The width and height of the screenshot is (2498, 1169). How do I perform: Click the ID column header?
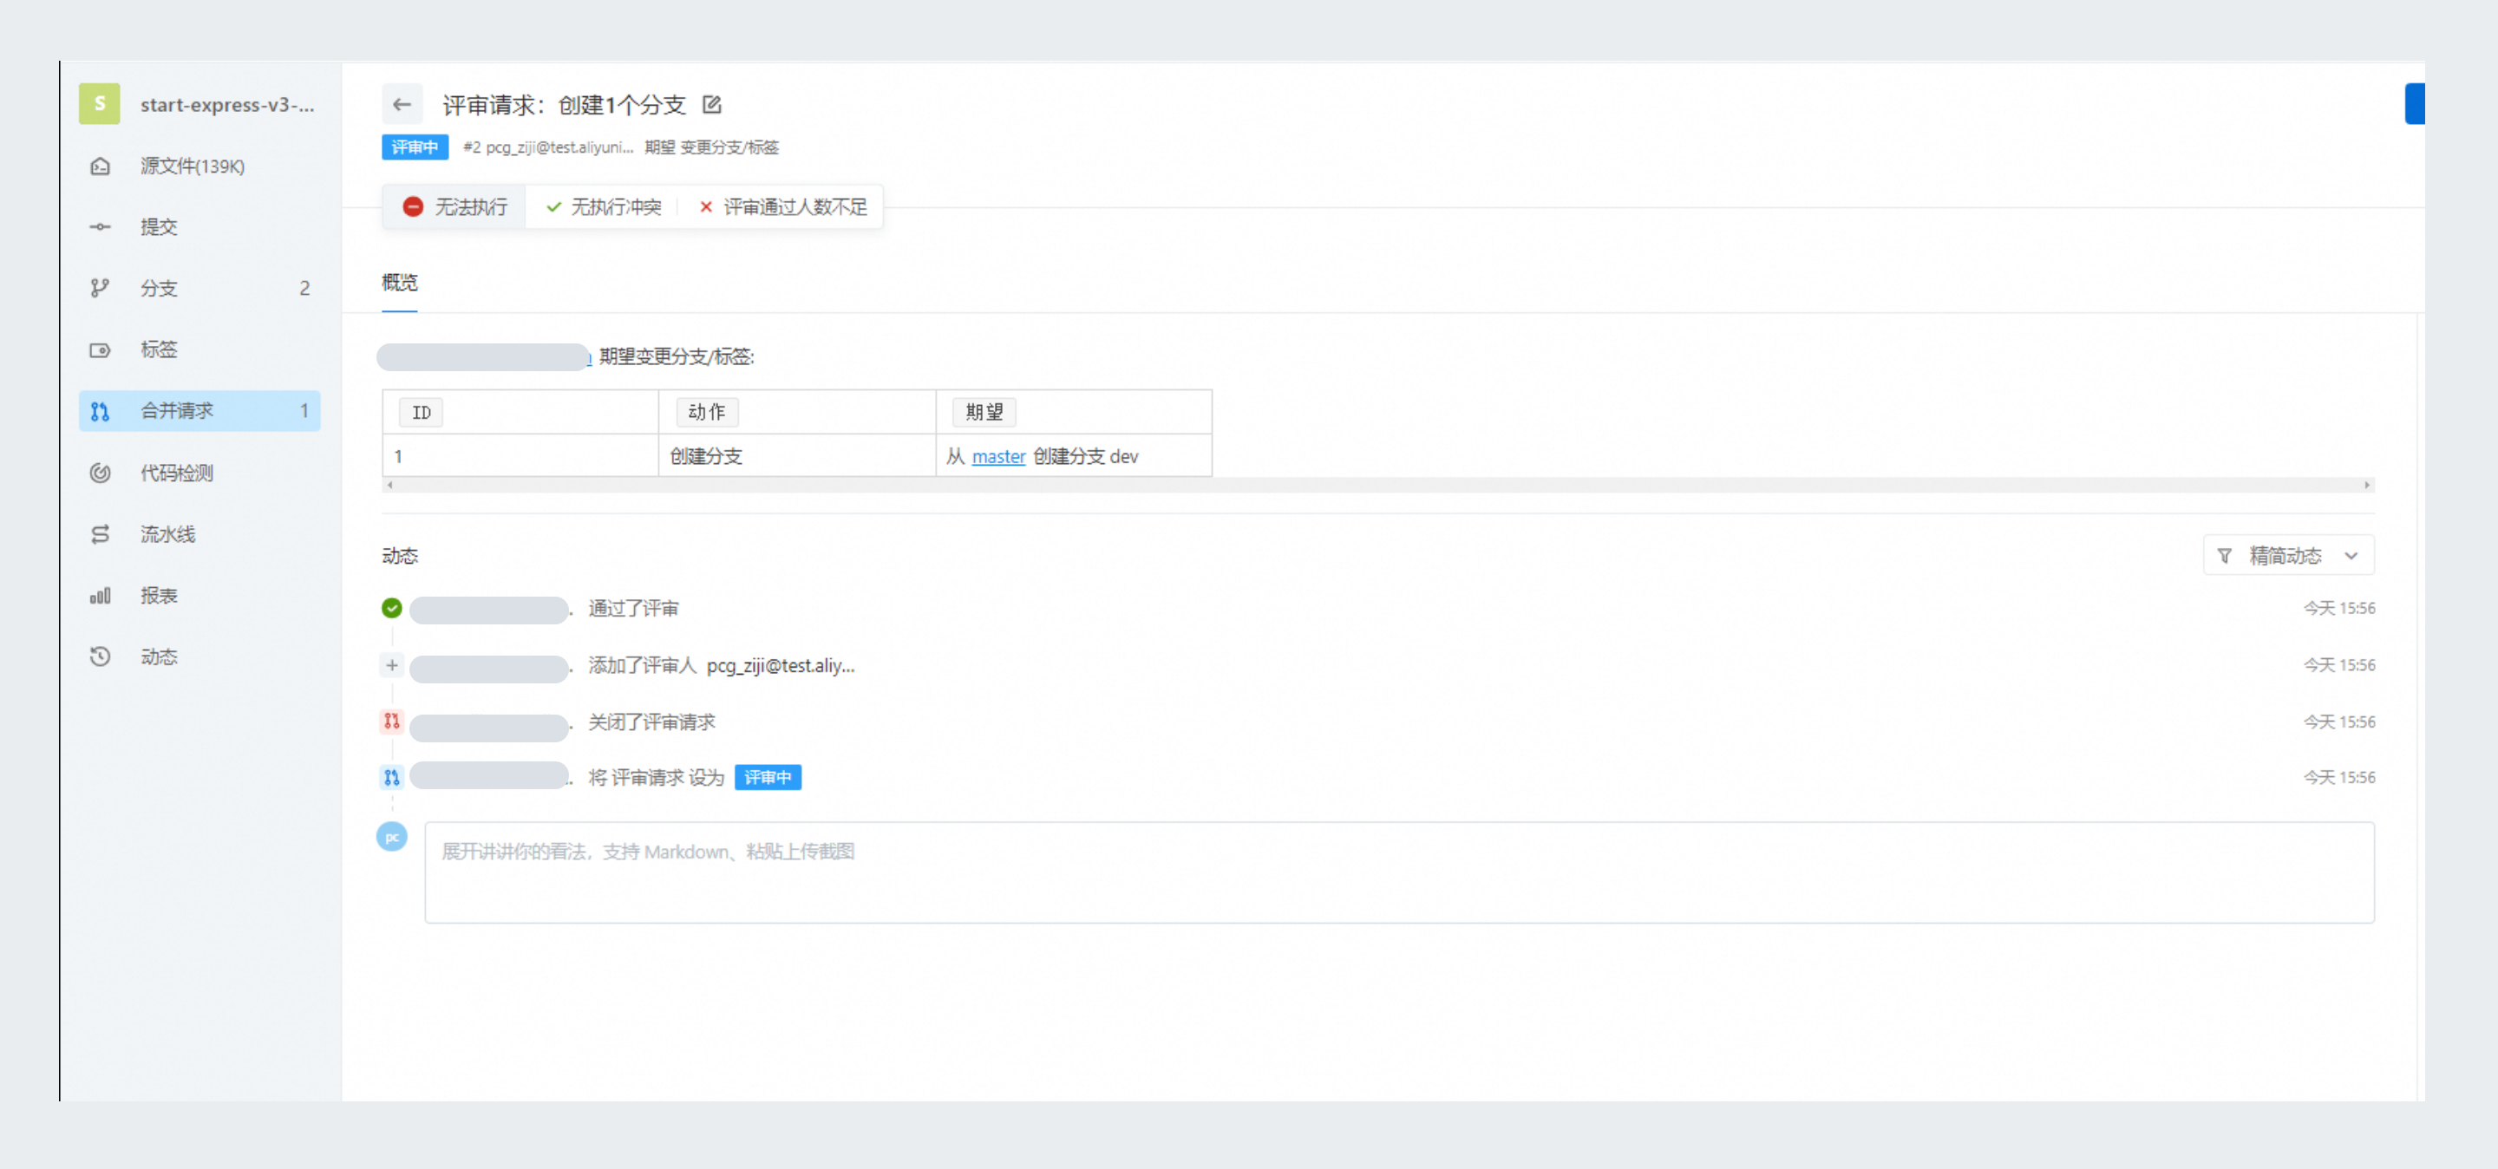[x=421, y=412]
